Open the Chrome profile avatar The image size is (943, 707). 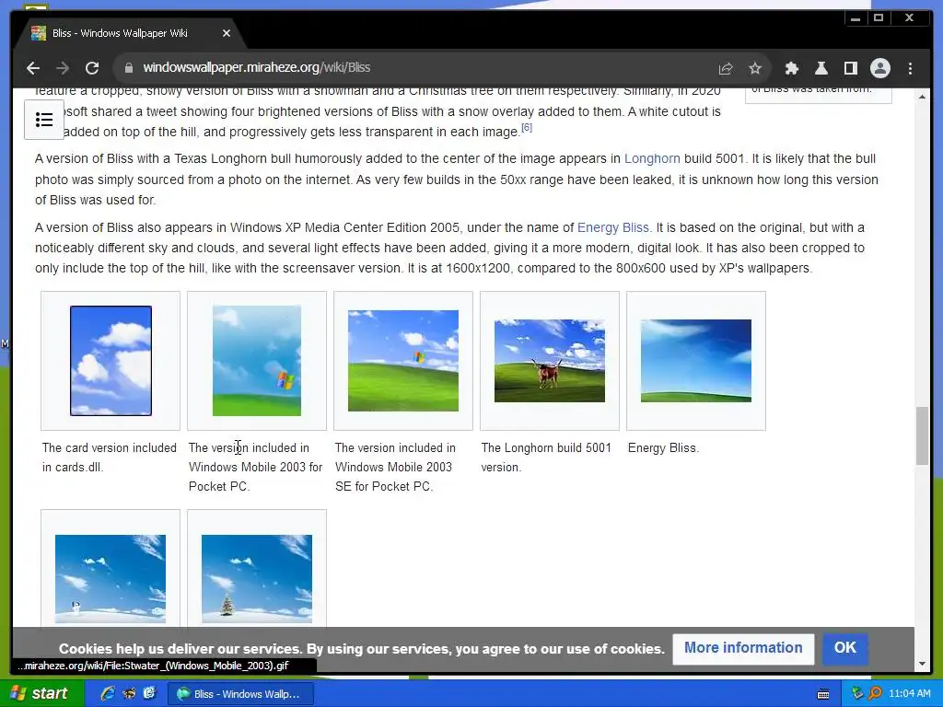pos(879,68)
